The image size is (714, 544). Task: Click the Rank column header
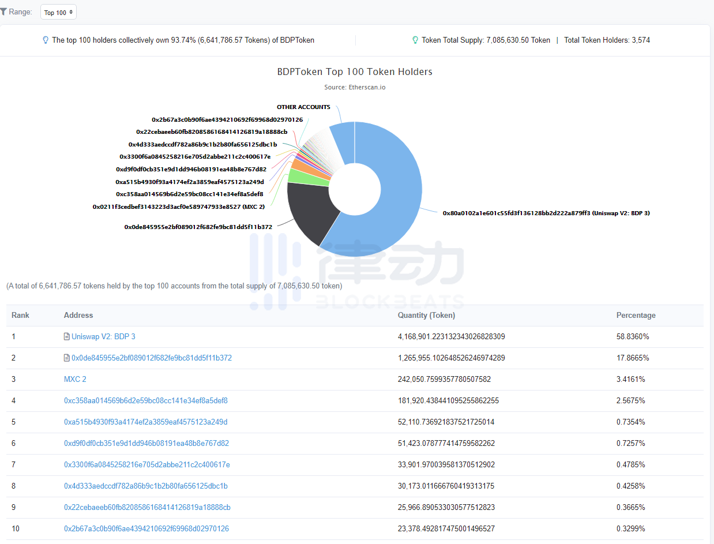tap(20, 316)
